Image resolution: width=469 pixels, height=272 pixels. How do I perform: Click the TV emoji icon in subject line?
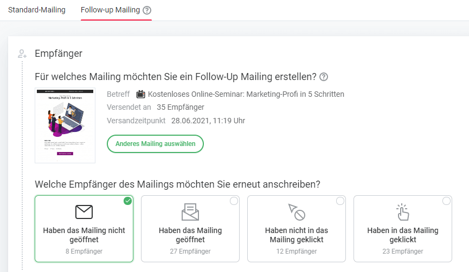(x=141, y=94)
